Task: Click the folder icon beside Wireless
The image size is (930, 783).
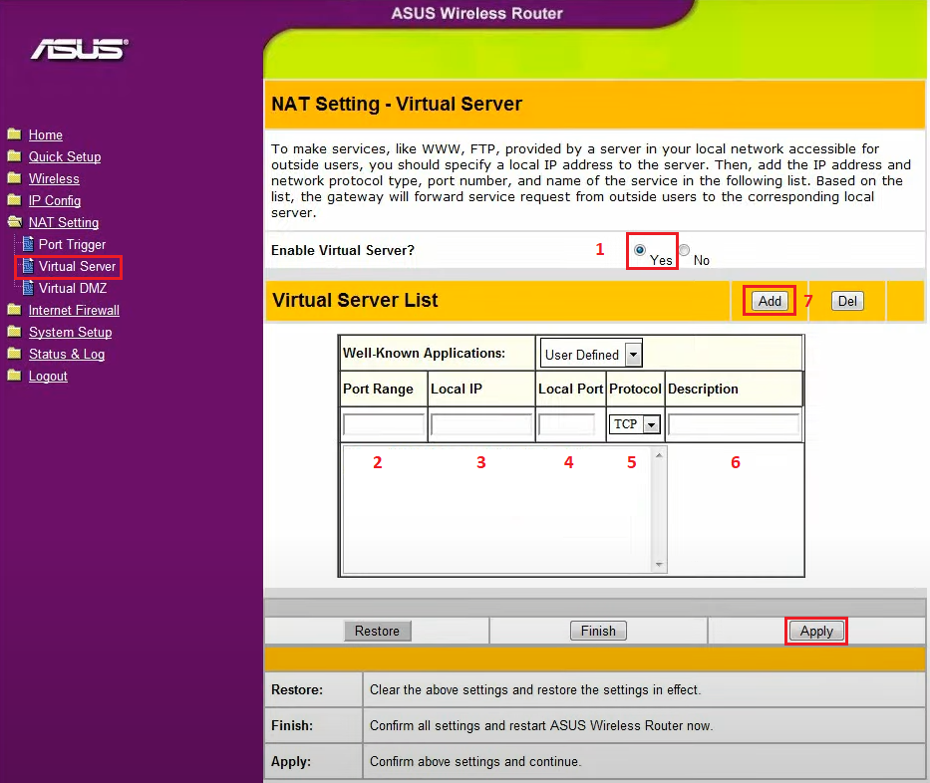Action: pyautogui.click(x=14, y=178)
